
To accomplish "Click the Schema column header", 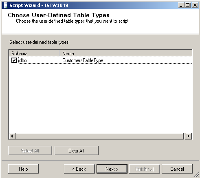I will (x=34, y=54).
